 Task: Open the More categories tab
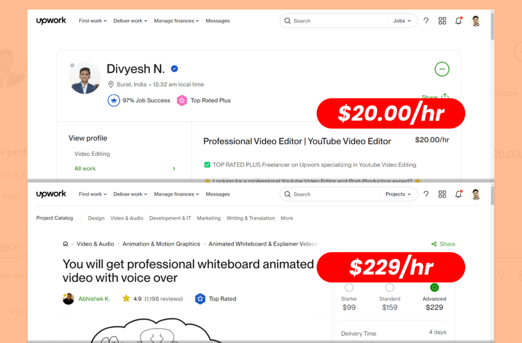287,218
